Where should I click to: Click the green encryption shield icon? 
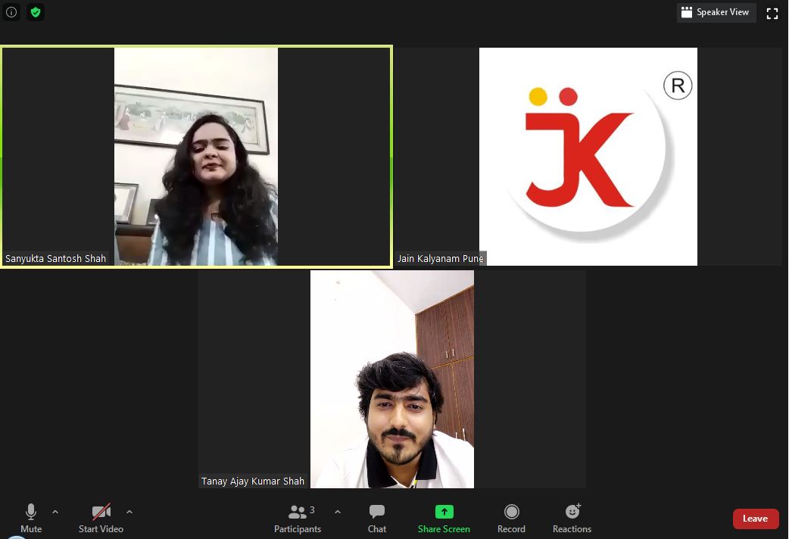point(36,12)
